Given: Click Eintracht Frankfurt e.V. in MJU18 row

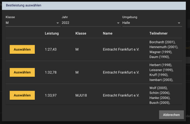Looking at the screenshot, I should (121, 95).
